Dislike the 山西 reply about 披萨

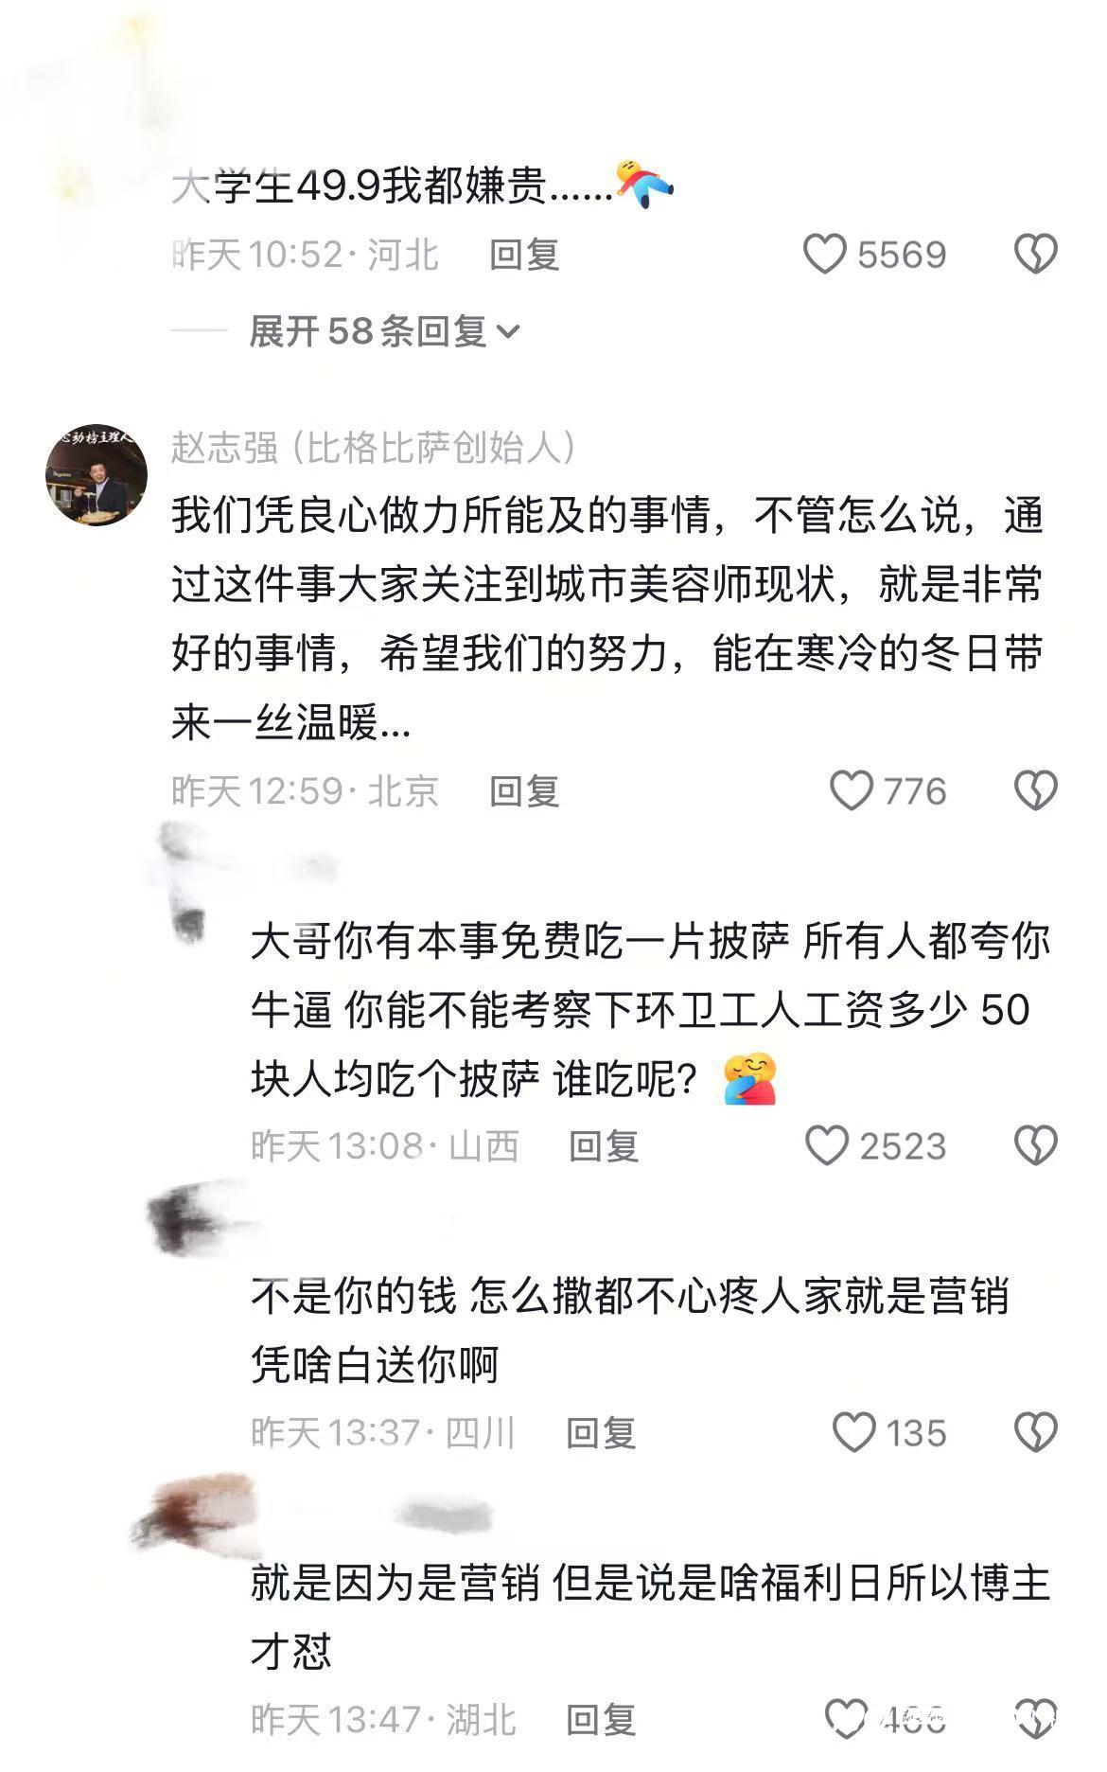[x=1035, y=1146]
